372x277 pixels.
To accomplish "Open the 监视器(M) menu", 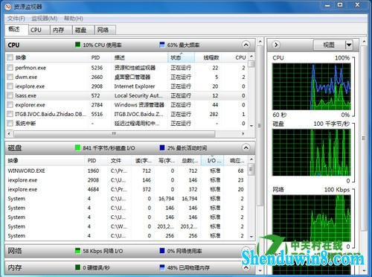I will click(45, 19).
